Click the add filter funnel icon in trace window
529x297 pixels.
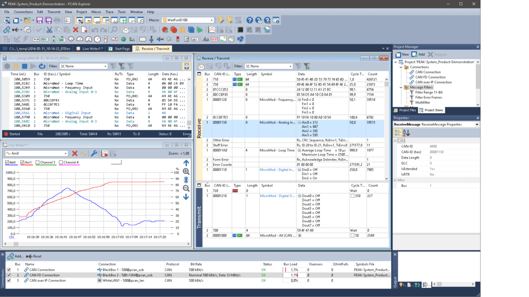tap(122, 66)
